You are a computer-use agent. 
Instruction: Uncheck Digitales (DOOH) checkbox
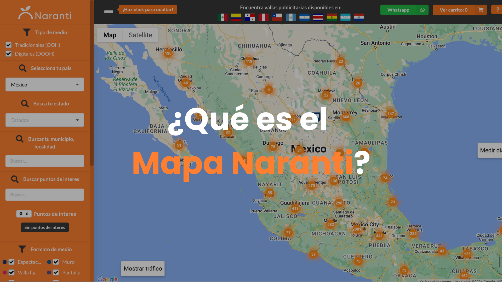(9, 54)
